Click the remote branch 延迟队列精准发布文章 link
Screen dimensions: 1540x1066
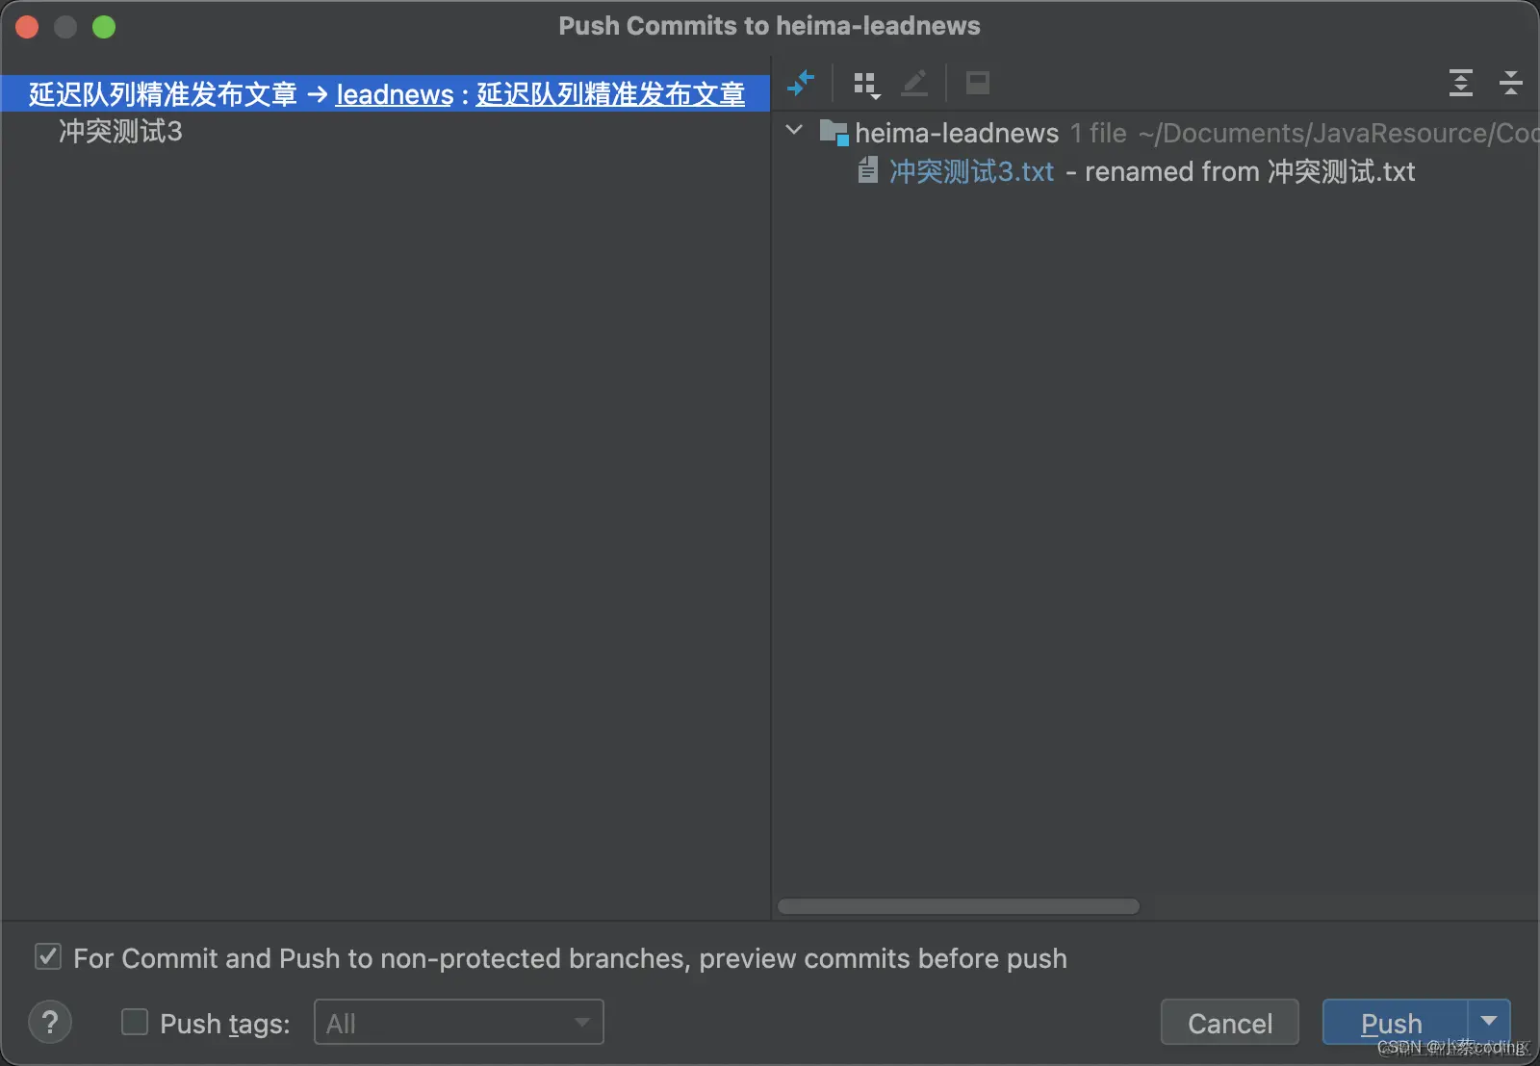pos(610,94)
